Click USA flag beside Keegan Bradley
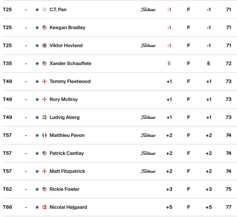This screenshot has height=217, width=237. pyautogui.click(x=44, y=27)
